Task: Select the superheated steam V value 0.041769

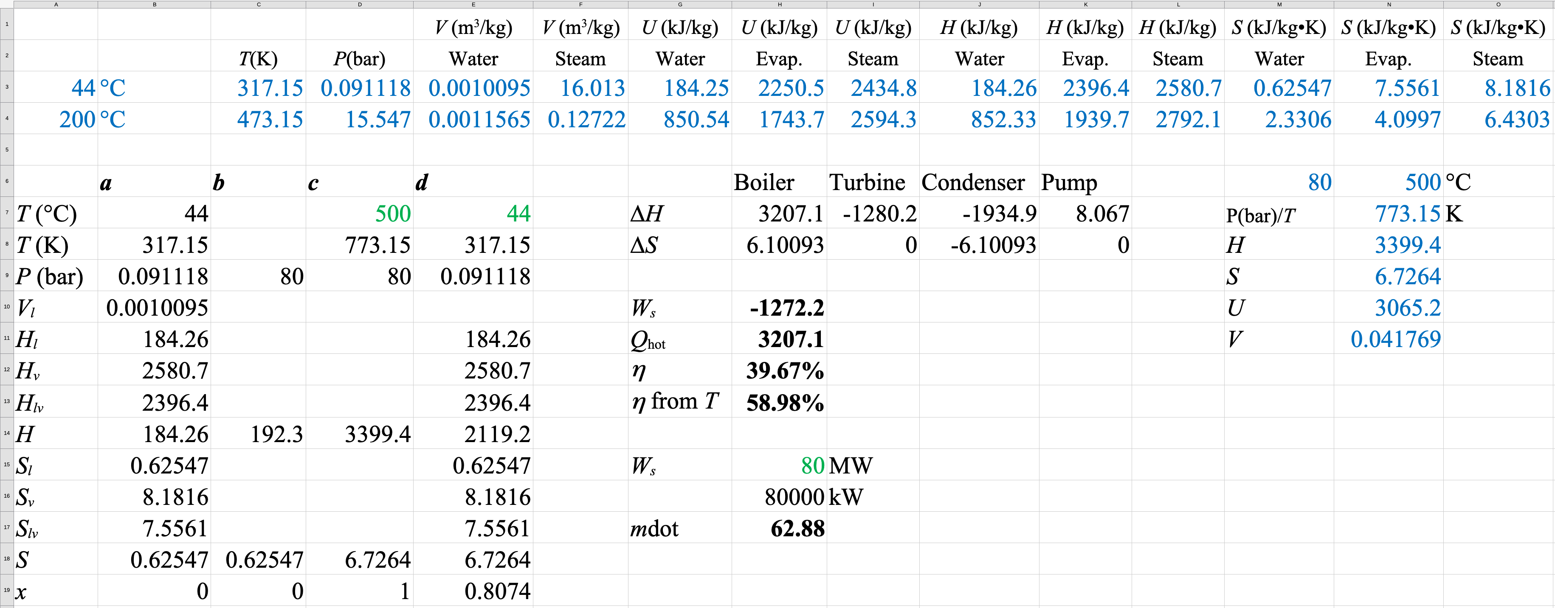Action: point(1395,339)
